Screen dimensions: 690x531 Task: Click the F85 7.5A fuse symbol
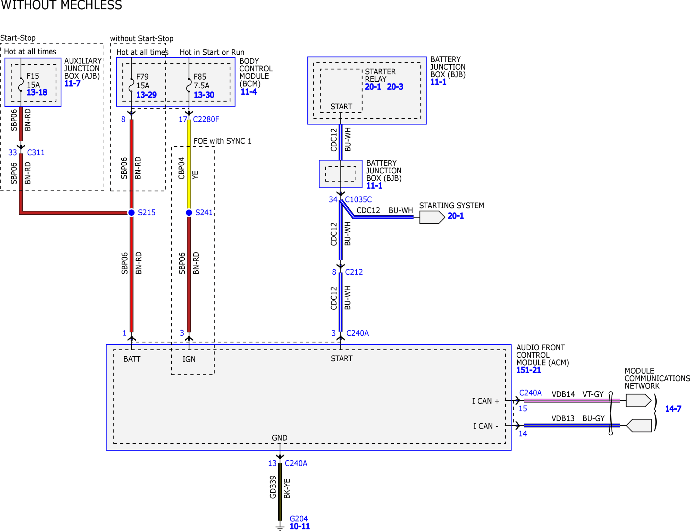click(x=189, y=85)
